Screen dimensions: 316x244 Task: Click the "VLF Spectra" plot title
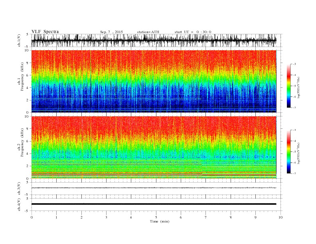pos(45,31)
